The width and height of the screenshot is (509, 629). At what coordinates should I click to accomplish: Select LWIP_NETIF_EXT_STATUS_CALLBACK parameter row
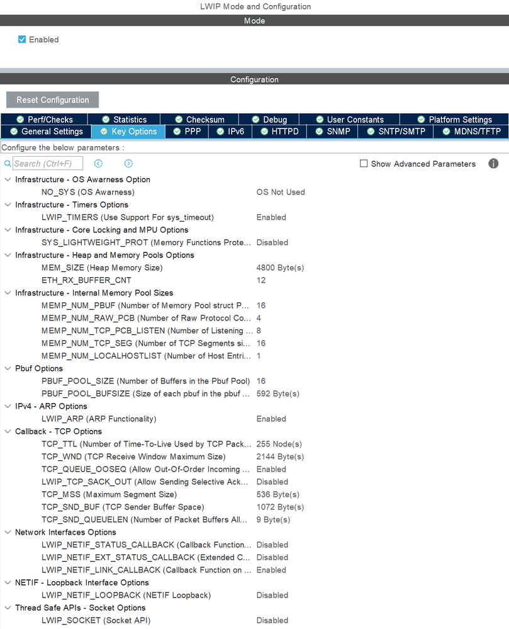click(x=254, y=557)
